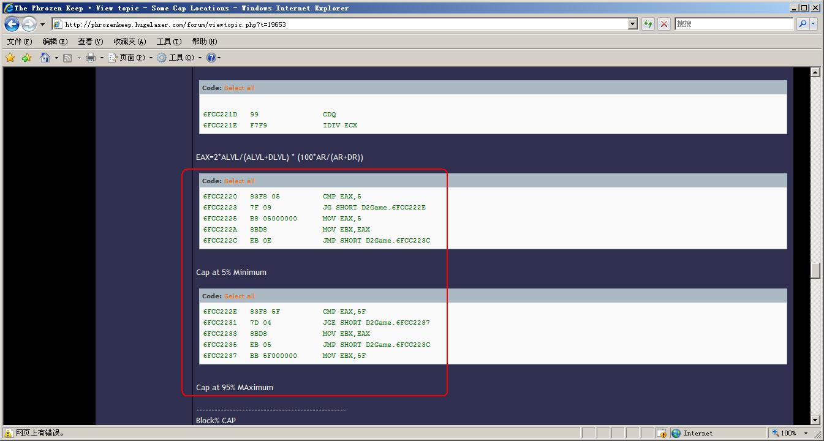Click the page error warning icon in status bar
Viewport: 824px width, 441px height.
(9, 433)
